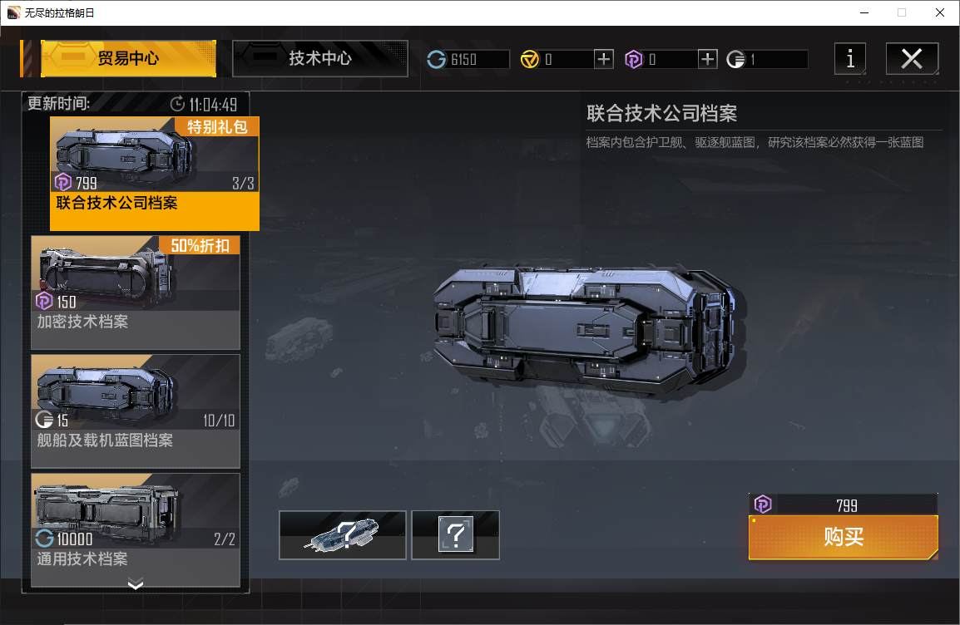Select 舰船及载机蓝图档案 item
Image resolution: width=960 pixels, height=625 pixels.
pos(136,411)
